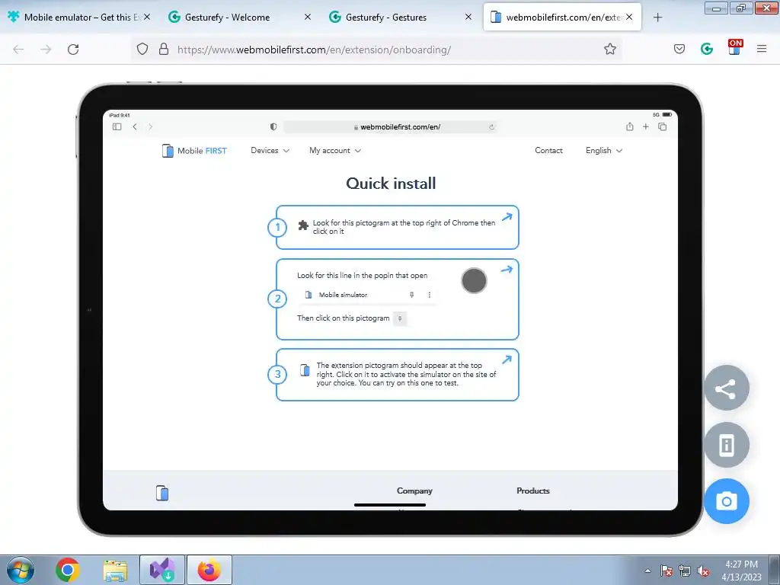Bookmark this page with the star icon
Screen dimensions: 780x585
[x=610, y=49]
